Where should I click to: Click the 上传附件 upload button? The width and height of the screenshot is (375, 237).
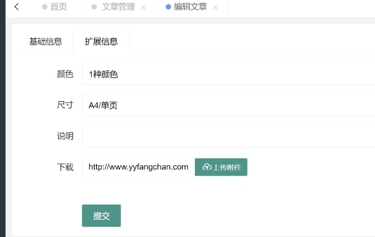(x=221, y=167)
